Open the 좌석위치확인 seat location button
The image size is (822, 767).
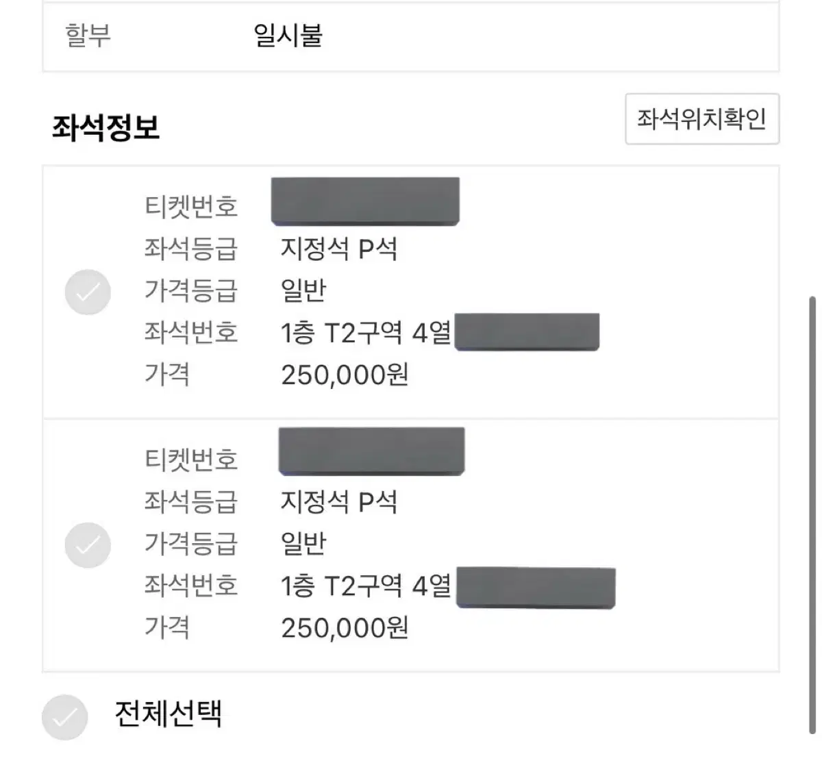pyautogui.click(x=702, y=119)
